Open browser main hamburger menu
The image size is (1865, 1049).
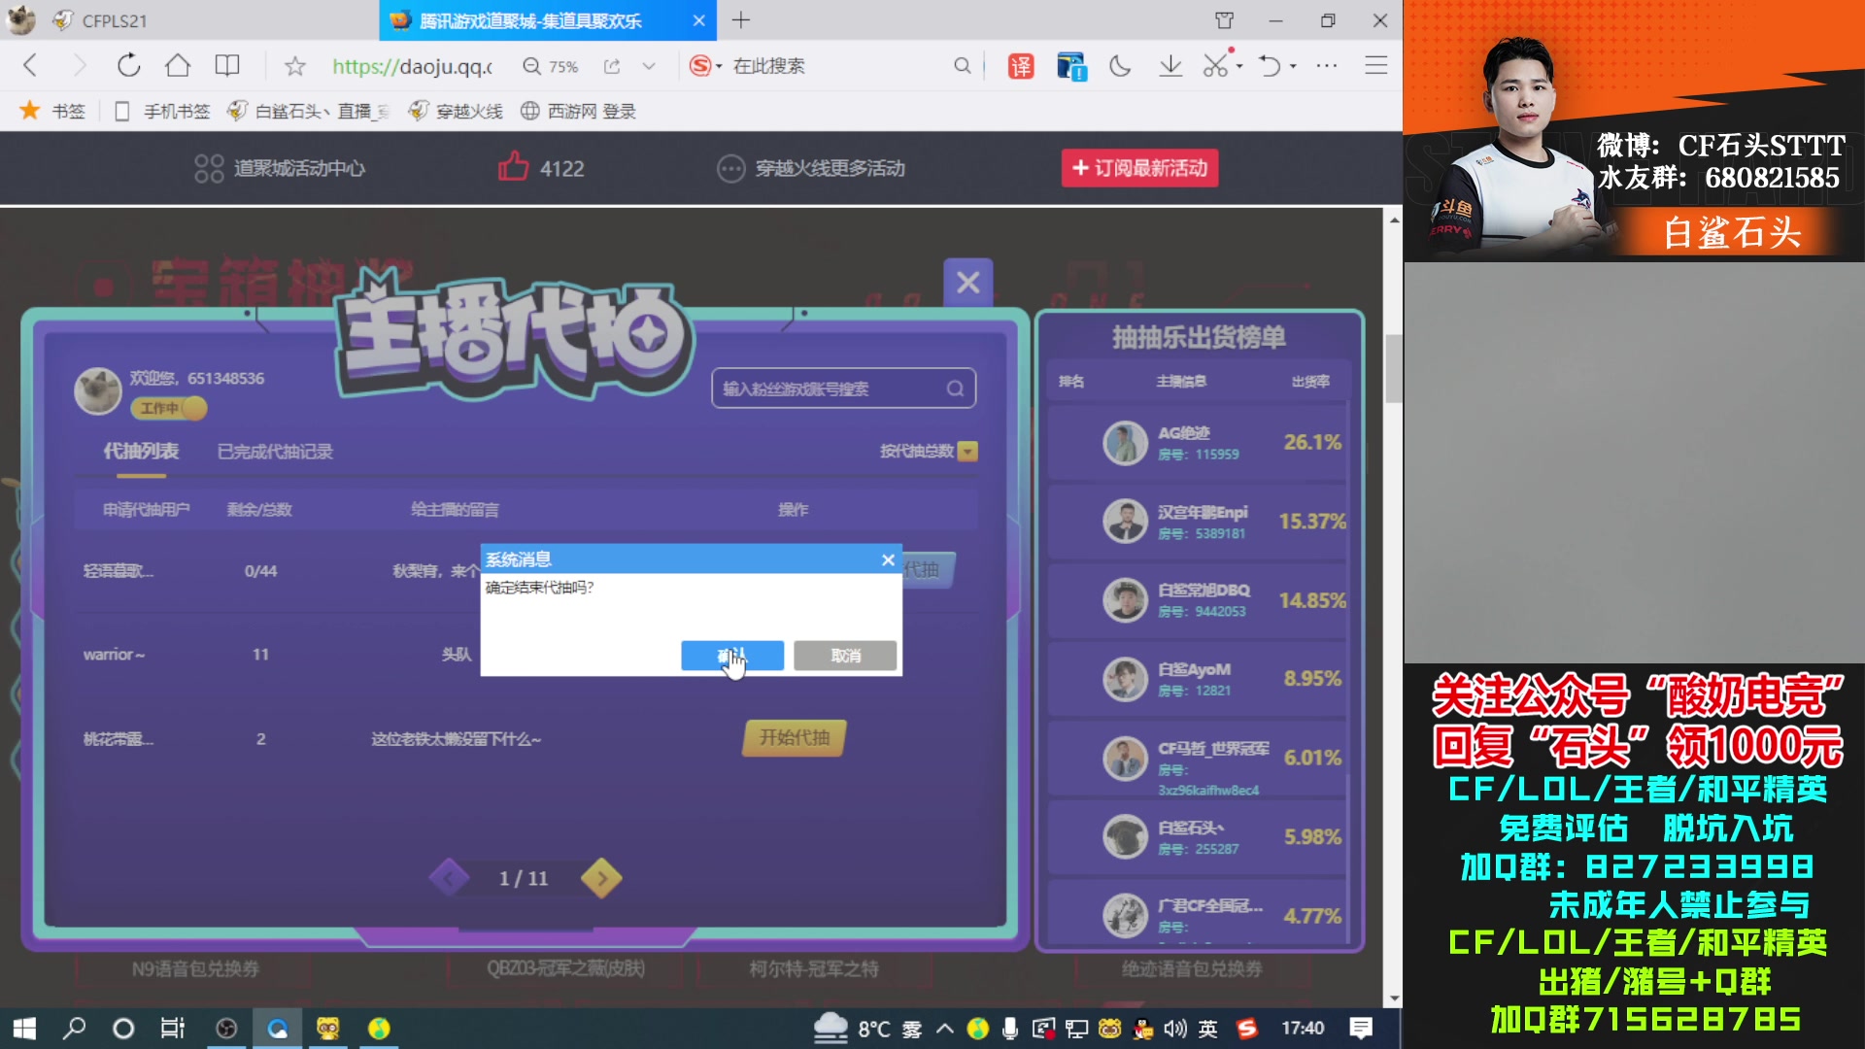tap(1376, 66)
